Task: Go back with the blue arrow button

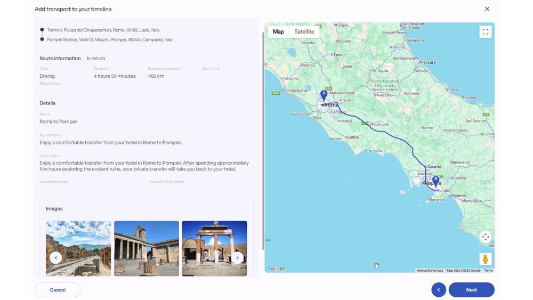Action: 439,290
